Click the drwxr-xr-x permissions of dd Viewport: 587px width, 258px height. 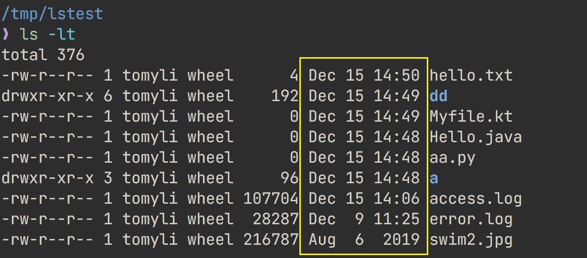[x=48, y=96]
